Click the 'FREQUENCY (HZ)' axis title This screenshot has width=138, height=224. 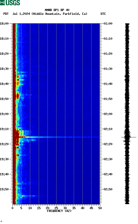click(59, 211)
